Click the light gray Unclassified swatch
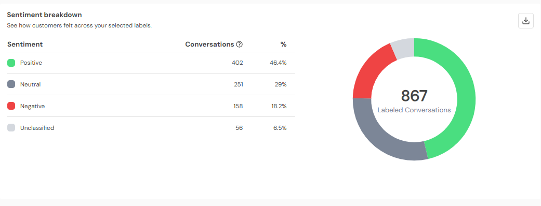 point(11,128)
